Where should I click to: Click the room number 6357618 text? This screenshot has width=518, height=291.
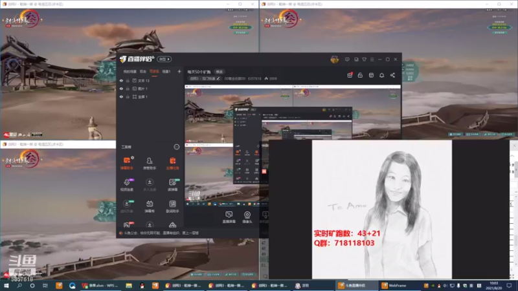tap(254, 78)
